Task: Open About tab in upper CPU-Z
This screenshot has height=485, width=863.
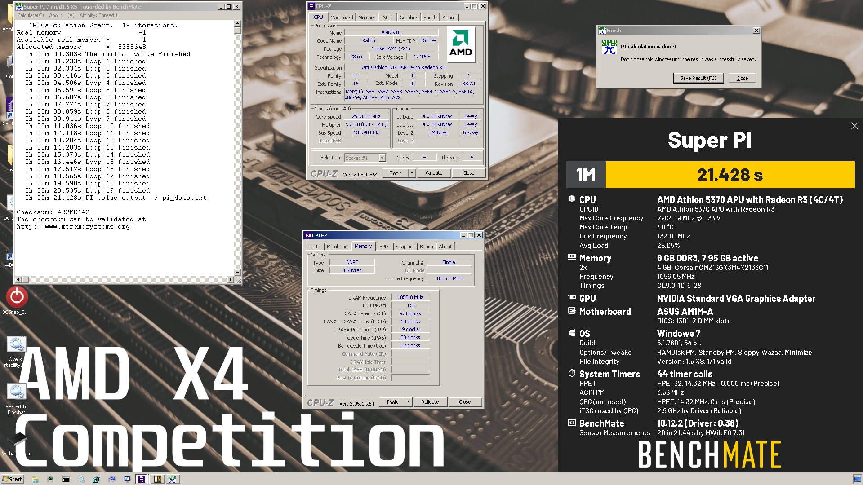Action: coord(449,18)
